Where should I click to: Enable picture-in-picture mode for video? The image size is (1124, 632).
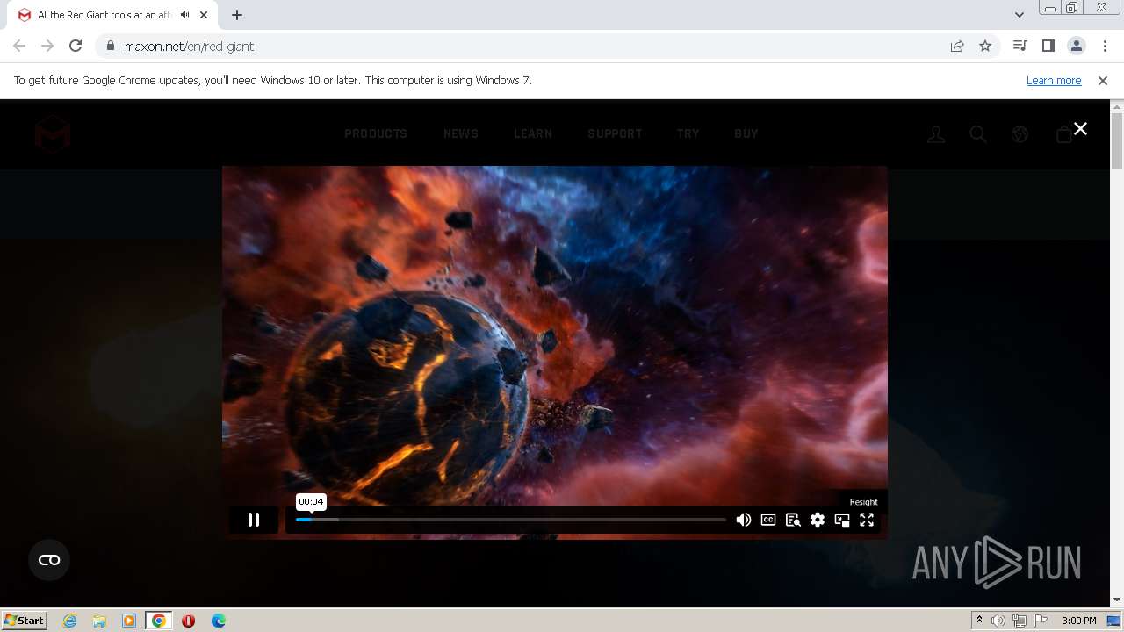click(842, 520)
